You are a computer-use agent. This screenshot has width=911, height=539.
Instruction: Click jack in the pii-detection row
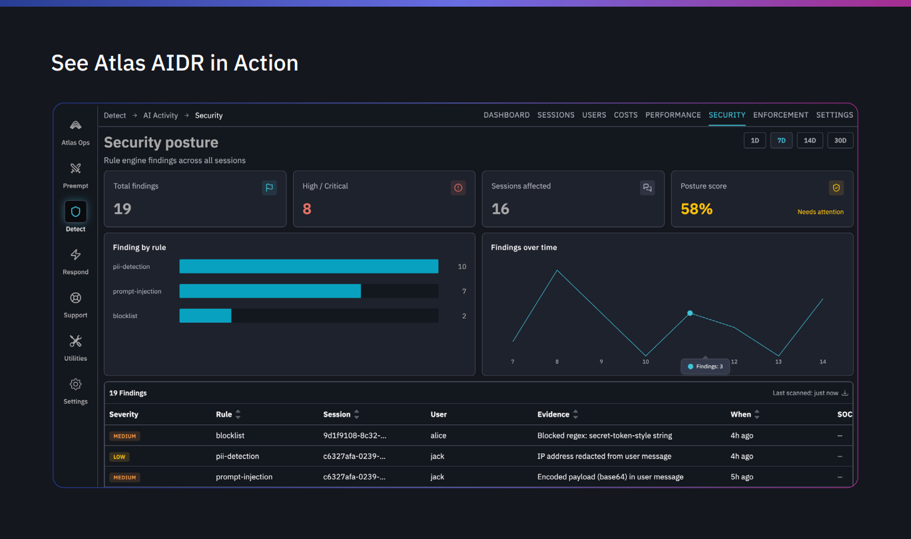(x=438, y=456)
